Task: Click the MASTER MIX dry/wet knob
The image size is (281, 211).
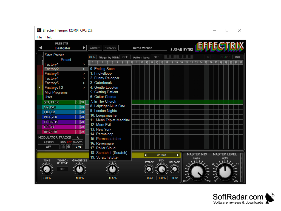Action: tap(197, 171)
